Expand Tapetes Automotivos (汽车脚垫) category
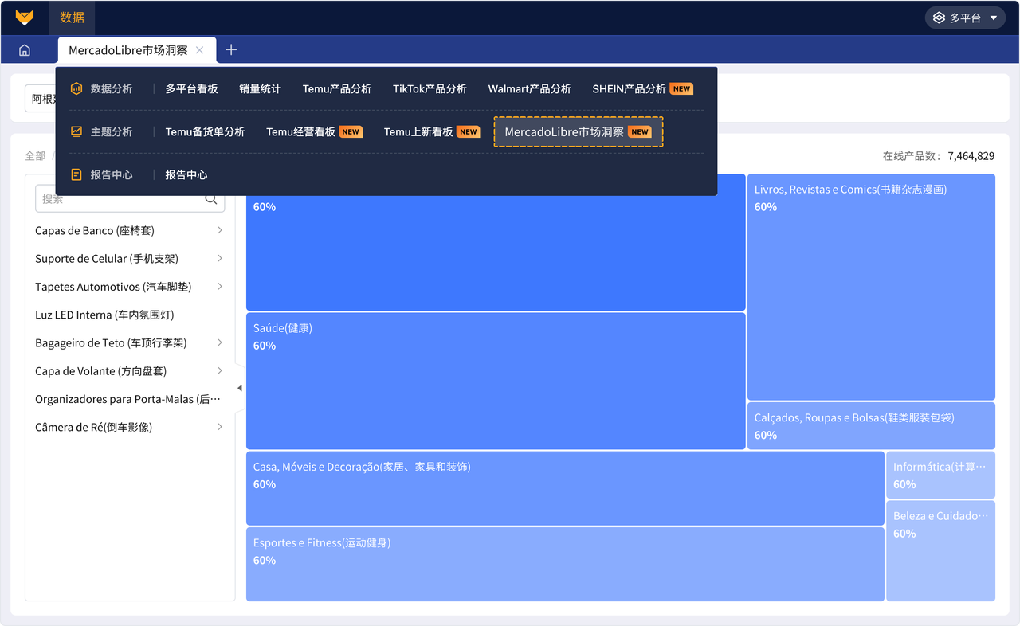Image resolution: width=1020 pixels, height=626 pixels. 220,286
